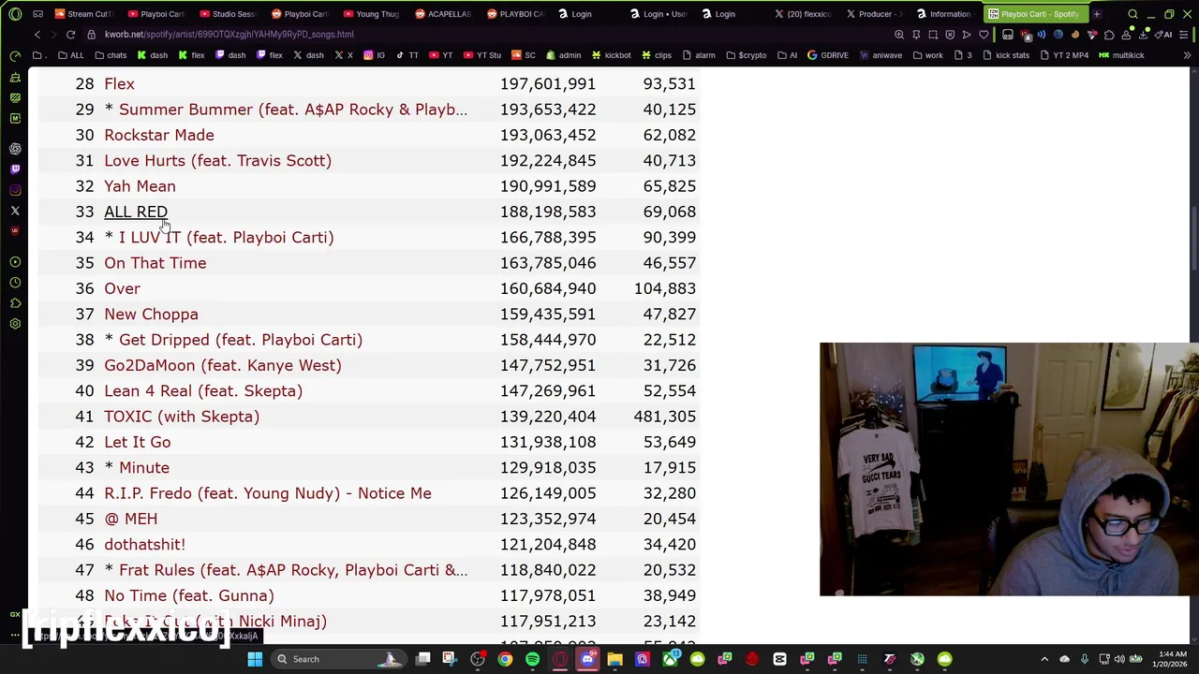This screenshot has height=674, width=1199.
Task: Switch to the Login • User tab
Action: pos(660,14)
